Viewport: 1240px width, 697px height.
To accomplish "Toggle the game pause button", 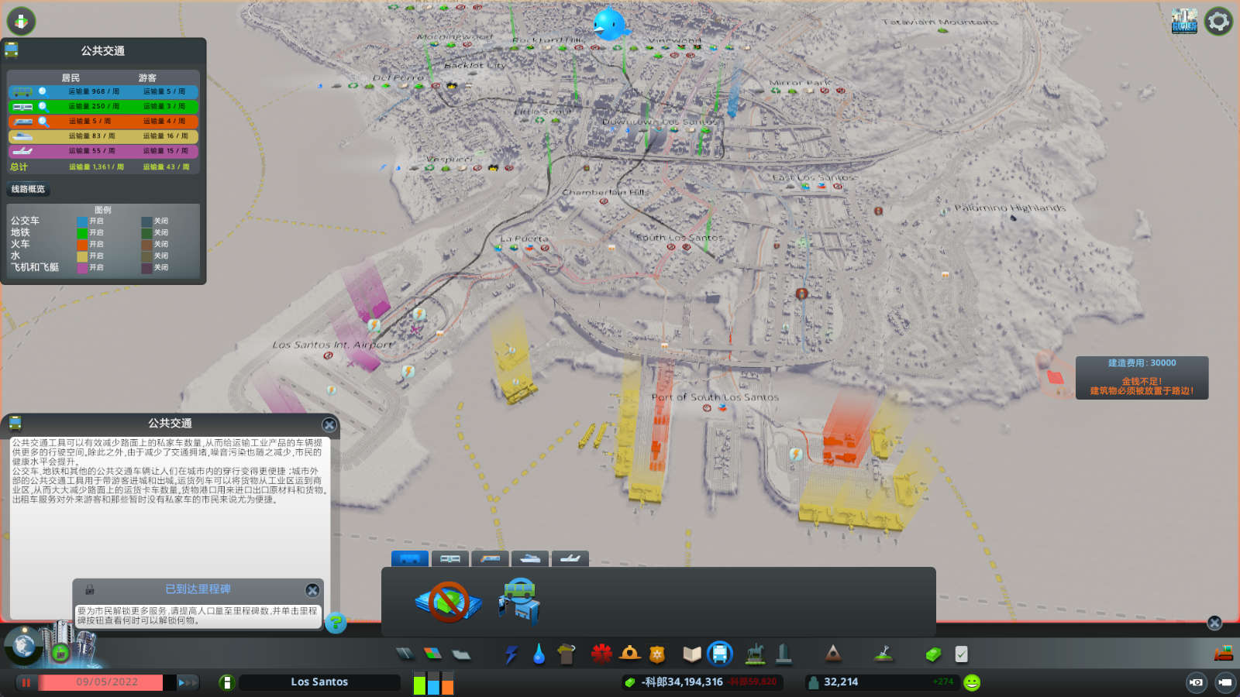I will [x=26, y=682].
